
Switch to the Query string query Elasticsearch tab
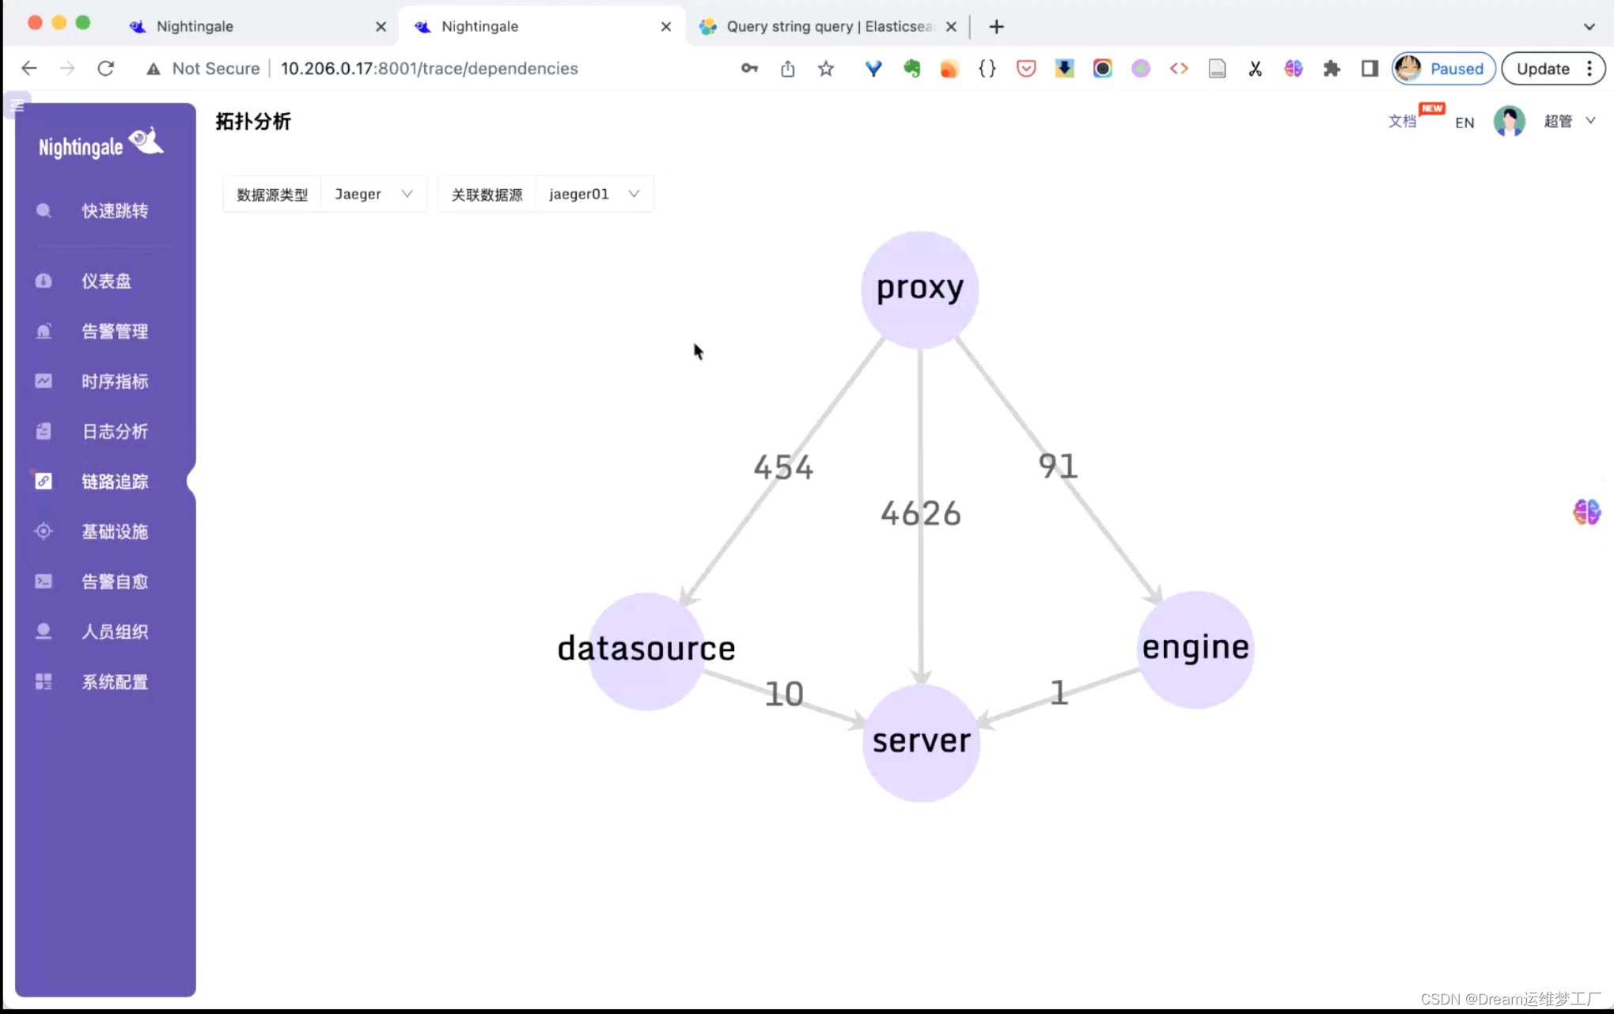(x=827, y=26)
